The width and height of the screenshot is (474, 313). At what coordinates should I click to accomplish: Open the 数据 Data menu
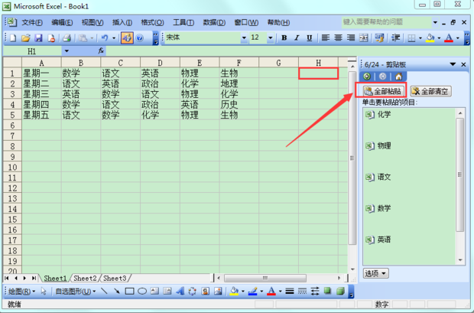(214, 22)
